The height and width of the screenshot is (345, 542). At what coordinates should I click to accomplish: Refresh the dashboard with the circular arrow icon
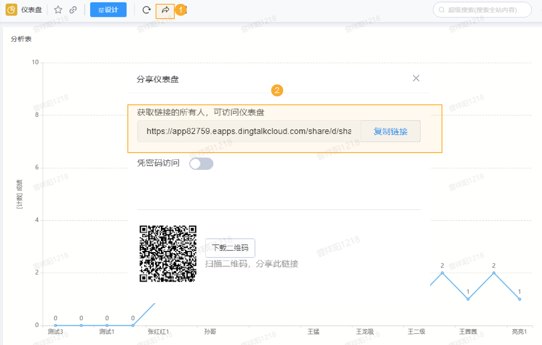tap(146, 9)
